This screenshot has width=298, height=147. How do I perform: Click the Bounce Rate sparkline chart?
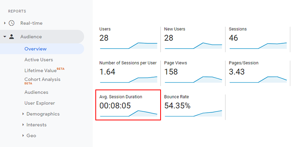click(193, 113)
